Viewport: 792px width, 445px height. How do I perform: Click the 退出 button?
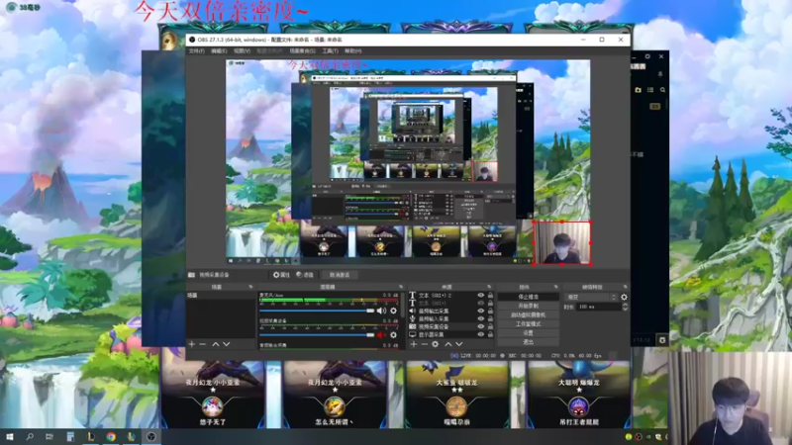(529, 342)
